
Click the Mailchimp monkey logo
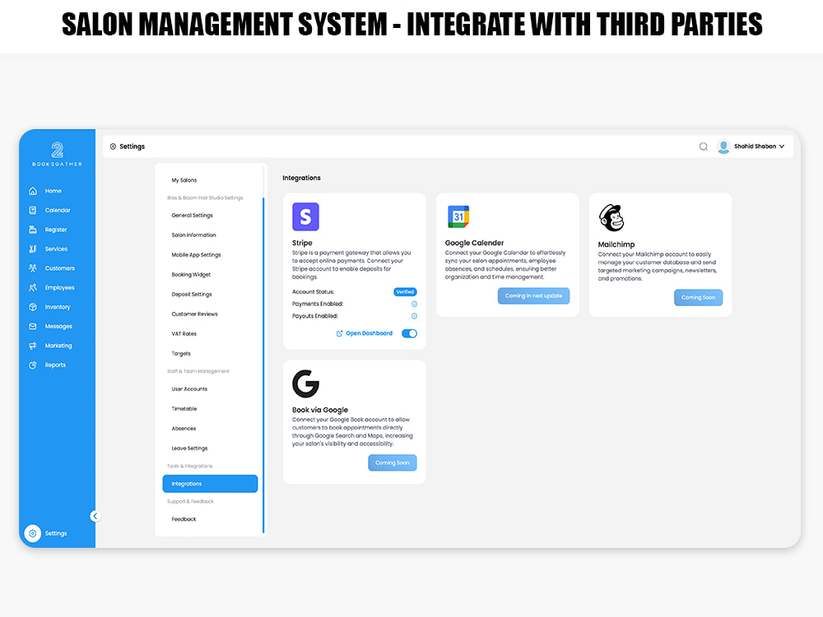pyautogui.click(x=611, y=218)
